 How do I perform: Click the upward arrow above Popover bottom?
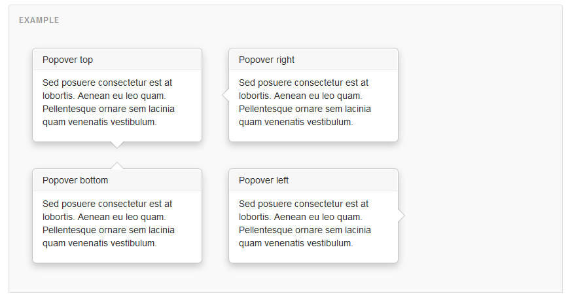(117, 166)
